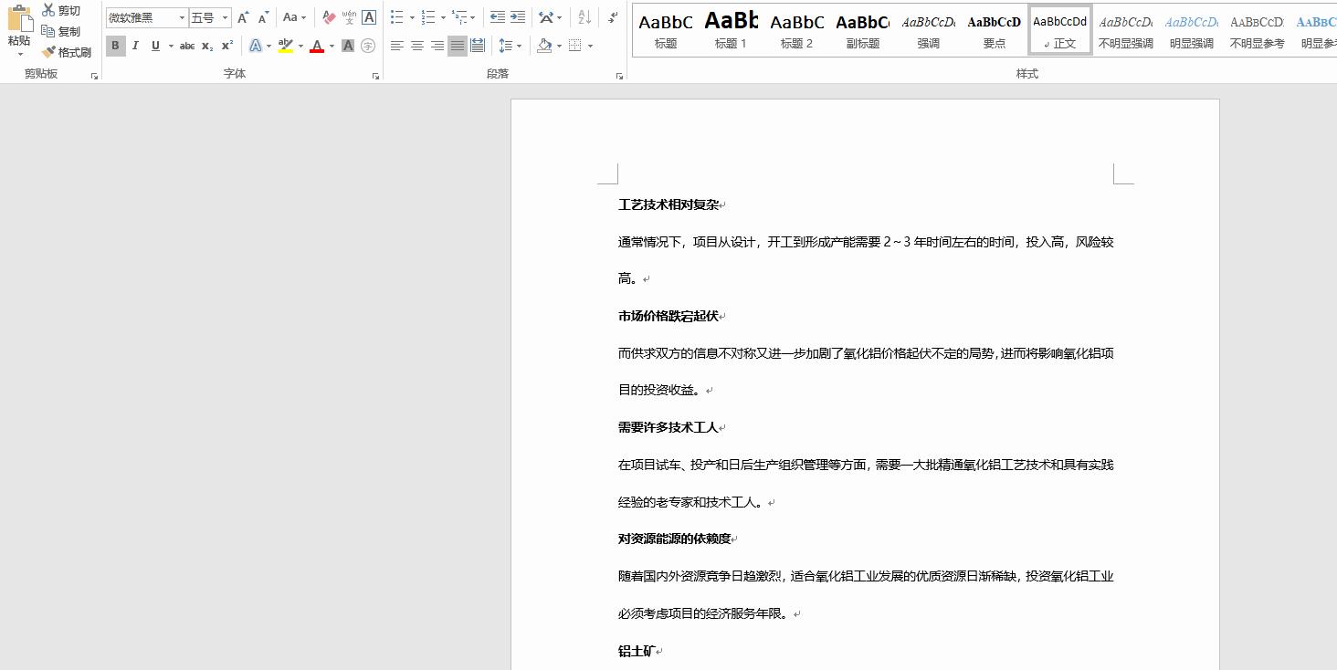Open the font size dropdown
Image resolution: width=1337 pixels, height=670 pixels.
224,17
